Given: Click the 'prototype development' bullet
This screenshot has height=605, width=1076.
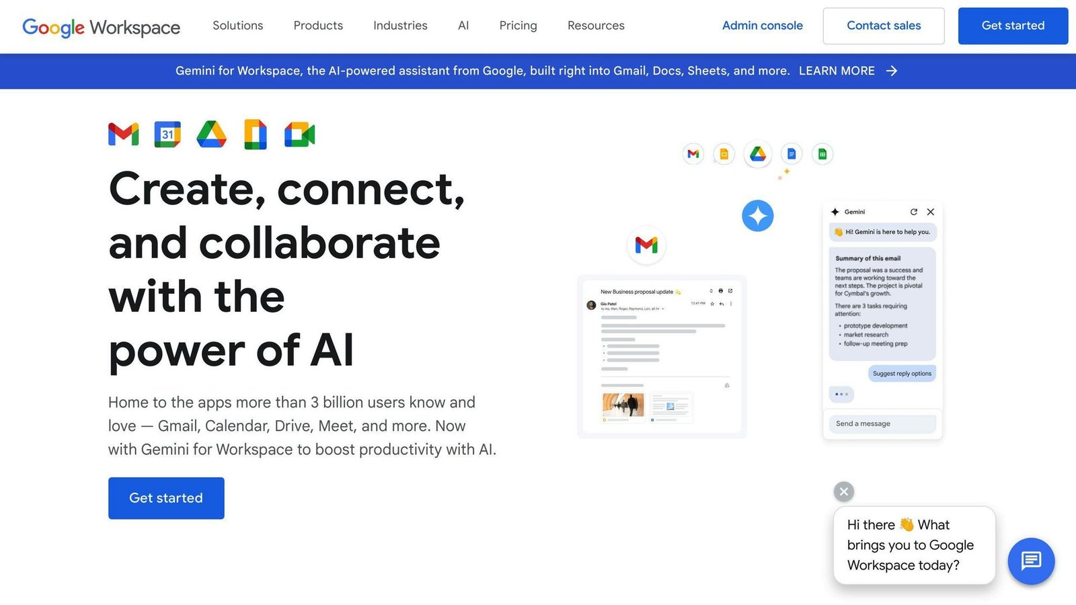Looking at the screenshot, I should (876, 326).
